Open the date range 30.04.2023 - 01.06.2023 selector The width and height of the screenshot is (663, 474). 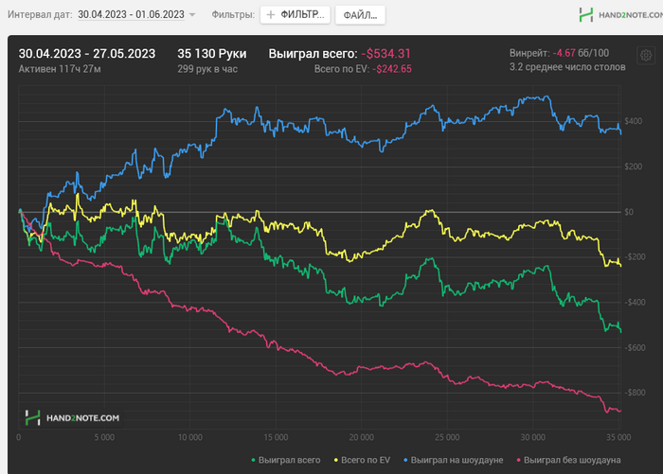pyautogui.click(x=132, y=15)
